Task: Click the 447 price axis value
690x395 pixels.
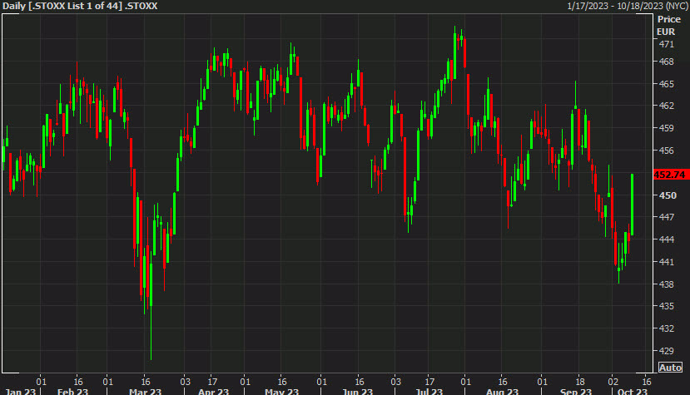Action: [666, 217]
